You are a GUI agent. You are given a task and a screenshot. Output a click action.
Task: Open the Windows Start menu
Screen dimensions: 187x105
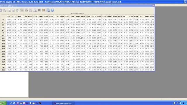[3, 103]
